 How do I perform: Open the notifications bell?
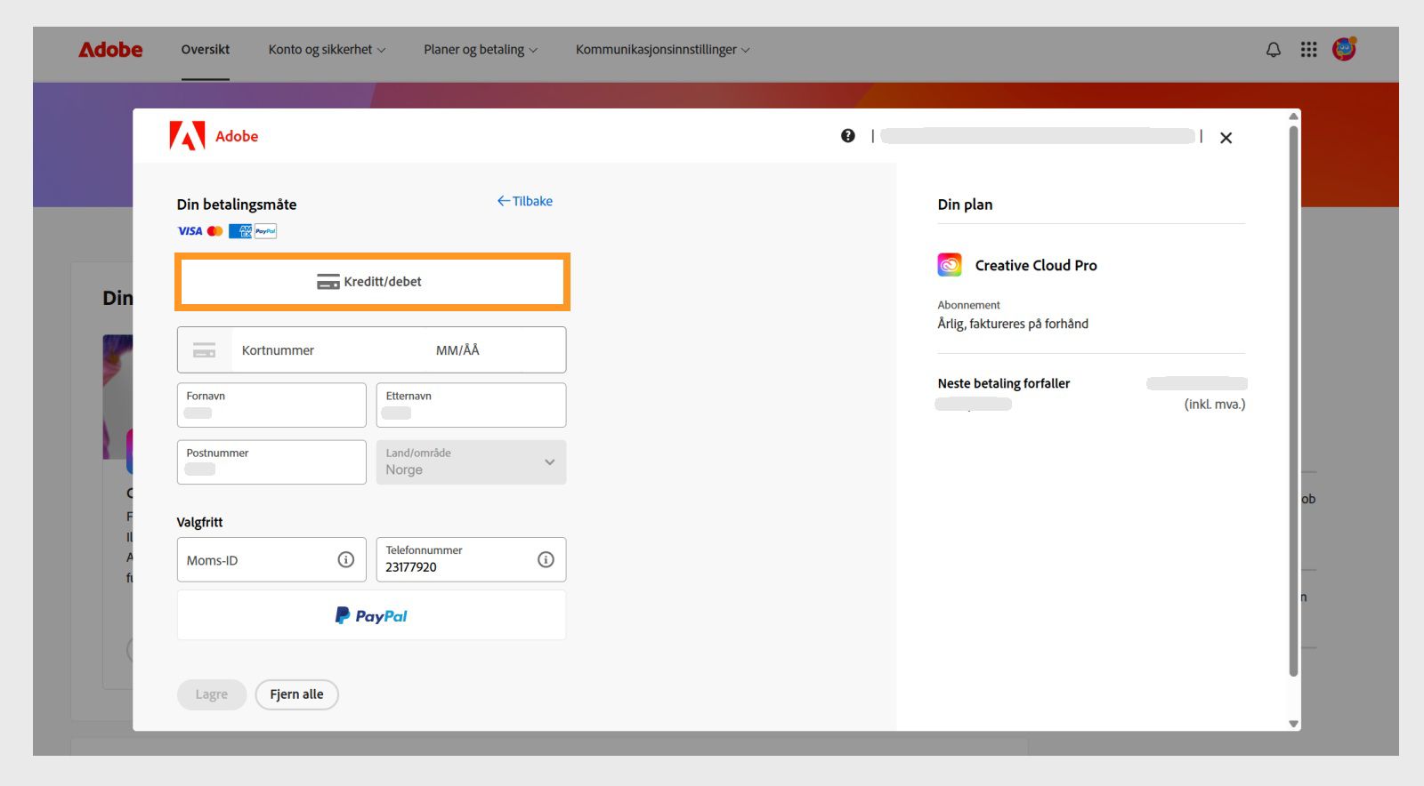[x=1274, y=50]
